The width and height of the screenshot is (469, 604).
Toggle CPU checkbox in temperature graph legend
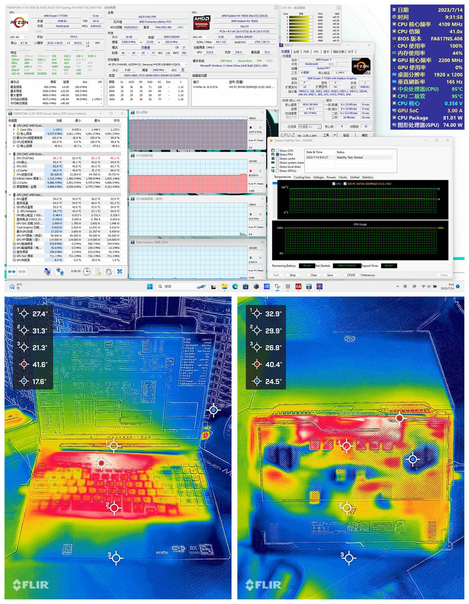(334, 184)
